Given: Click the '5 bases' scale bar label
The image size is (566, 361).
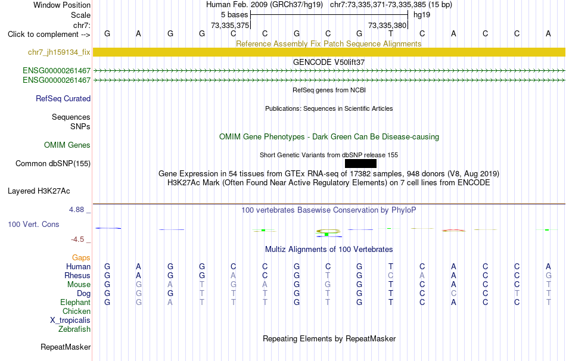Looking at the screenshot, I should tap(235, 15).
